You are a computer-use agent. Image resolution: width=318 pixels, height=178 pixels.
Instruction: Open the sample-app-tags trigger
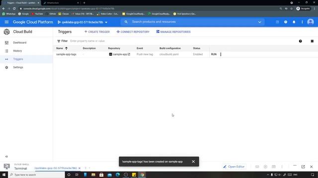(66, 54)
